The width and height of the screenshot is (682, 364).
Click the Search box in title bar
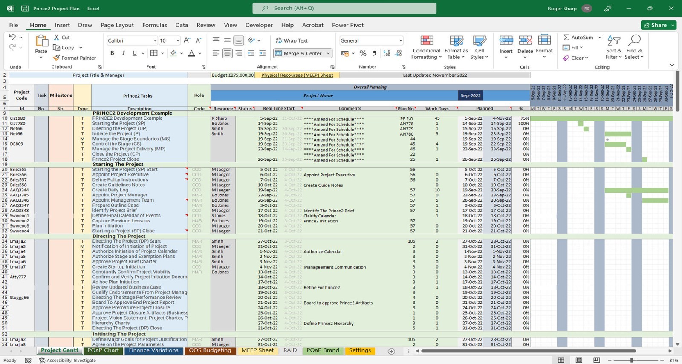(344, 8)
